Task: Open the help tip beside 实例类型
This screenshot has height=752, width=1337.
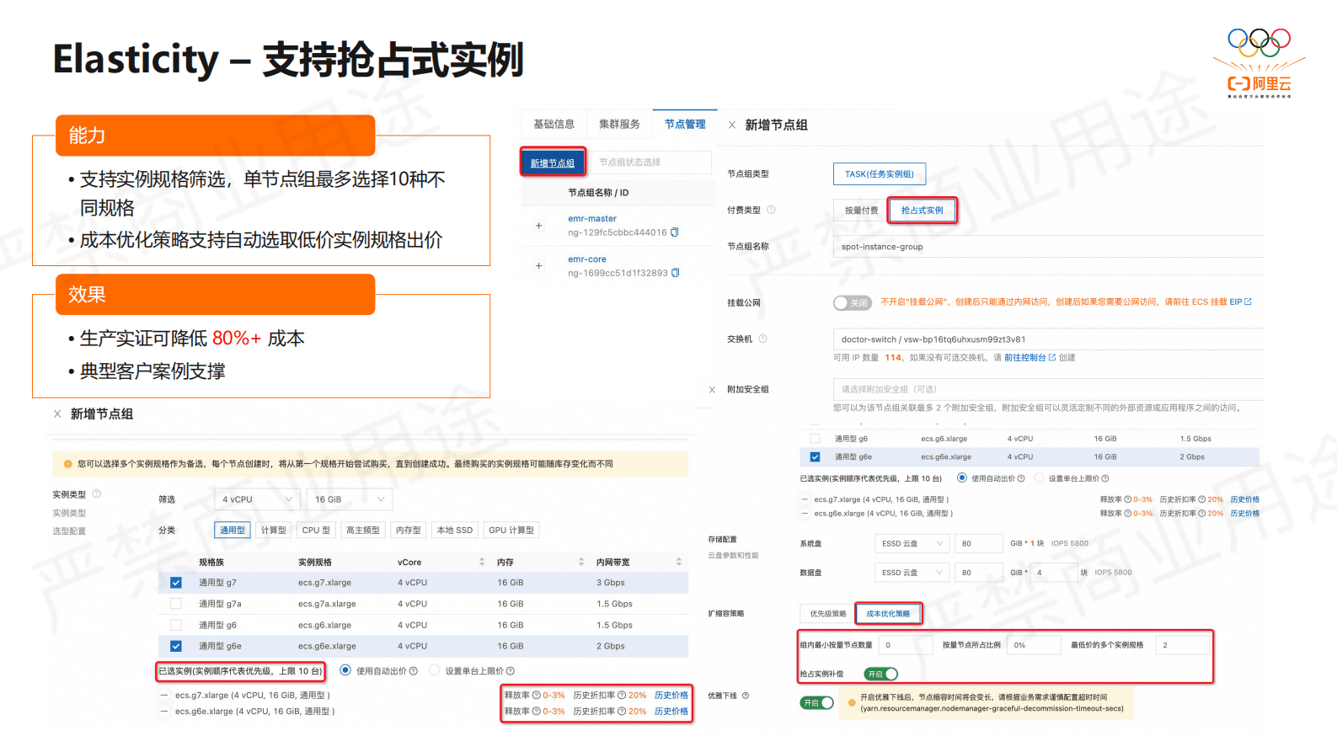Action: pyautogui.click(x=96, y=494)
